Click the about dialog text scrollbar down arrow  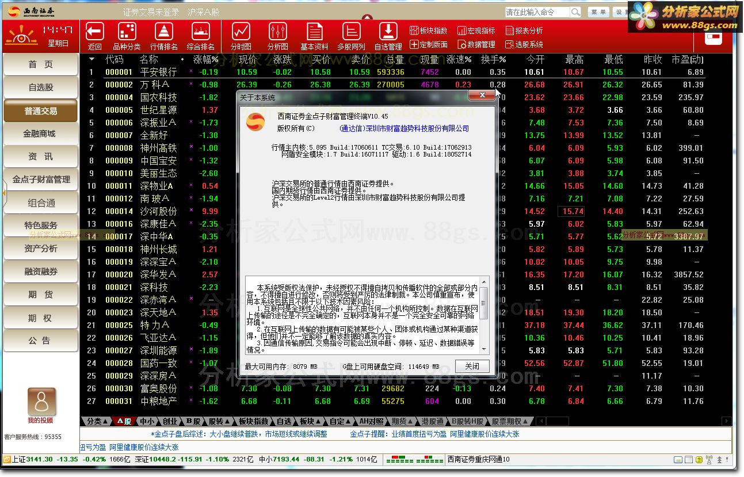tap(484, 349)
